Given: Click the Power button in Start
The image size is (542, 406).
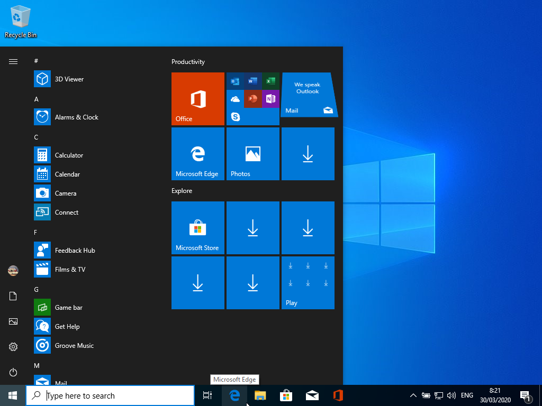Looking at the screenshot, I should (13, 373).
